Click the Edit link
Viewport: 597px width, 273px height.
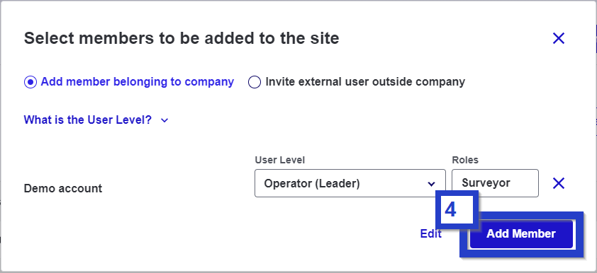pos(430,234)
